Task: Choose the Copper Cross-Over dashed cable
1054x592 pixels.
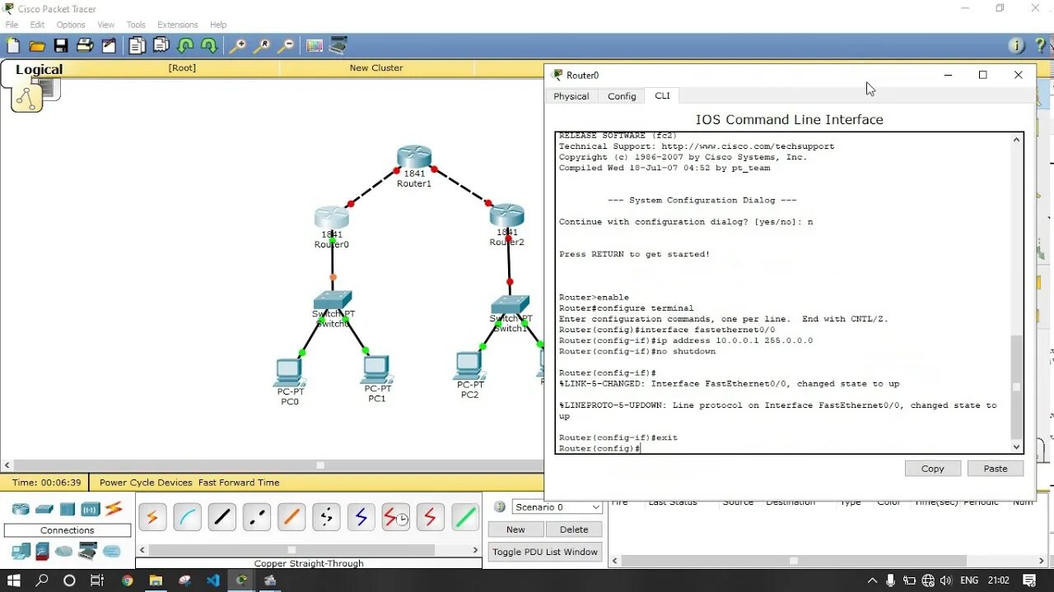Action: point(257,517)
